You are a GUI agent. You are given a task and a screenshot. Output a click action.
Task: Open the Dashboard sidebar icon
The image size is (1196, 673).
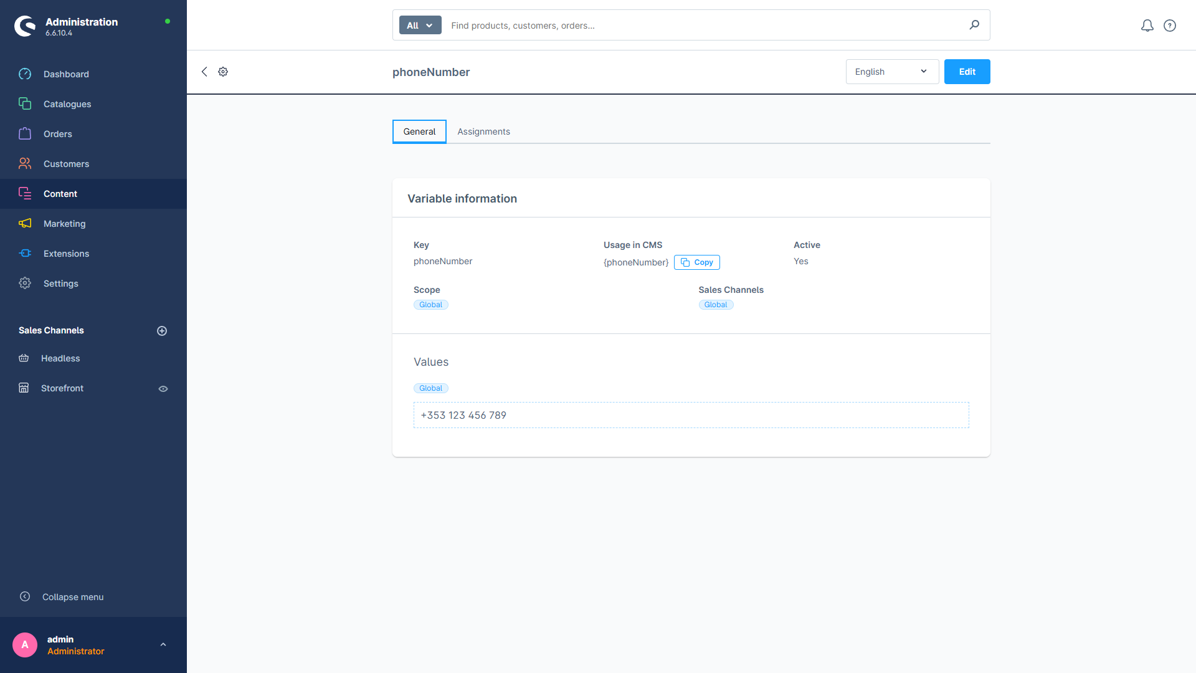pos(25,74)
